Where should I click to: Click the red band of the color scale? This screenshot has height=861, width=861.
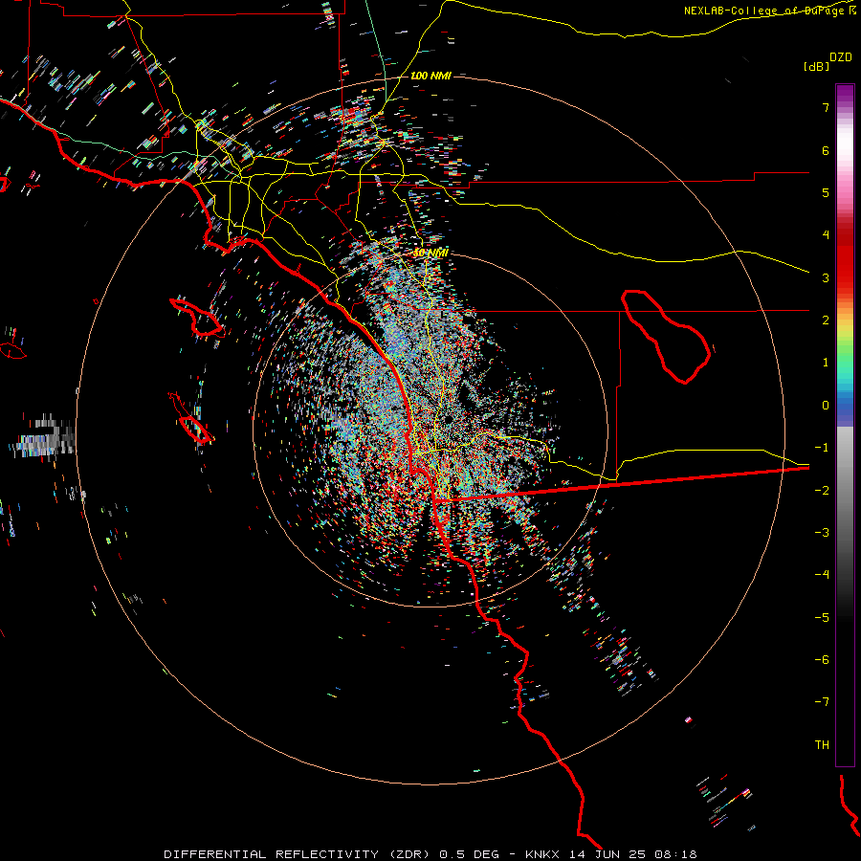coord(845,258)
